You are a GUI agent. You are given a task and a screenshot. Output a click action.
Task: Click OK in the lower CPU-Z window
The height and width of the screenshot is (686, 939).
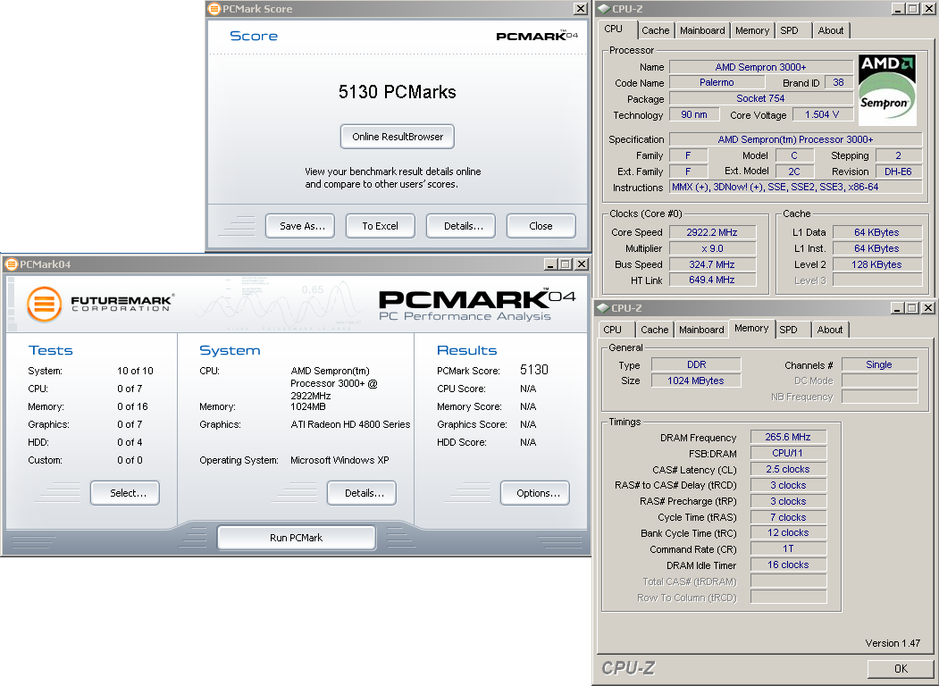901,669
